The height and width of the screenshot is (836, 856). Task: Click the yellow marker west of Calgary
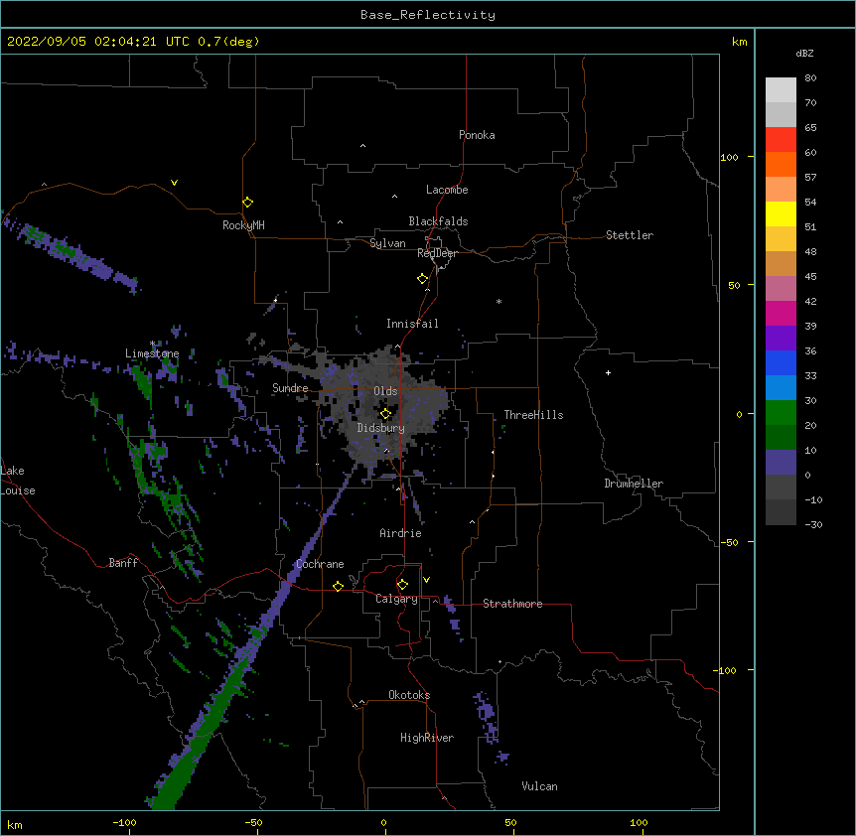(x=338, y=586)
